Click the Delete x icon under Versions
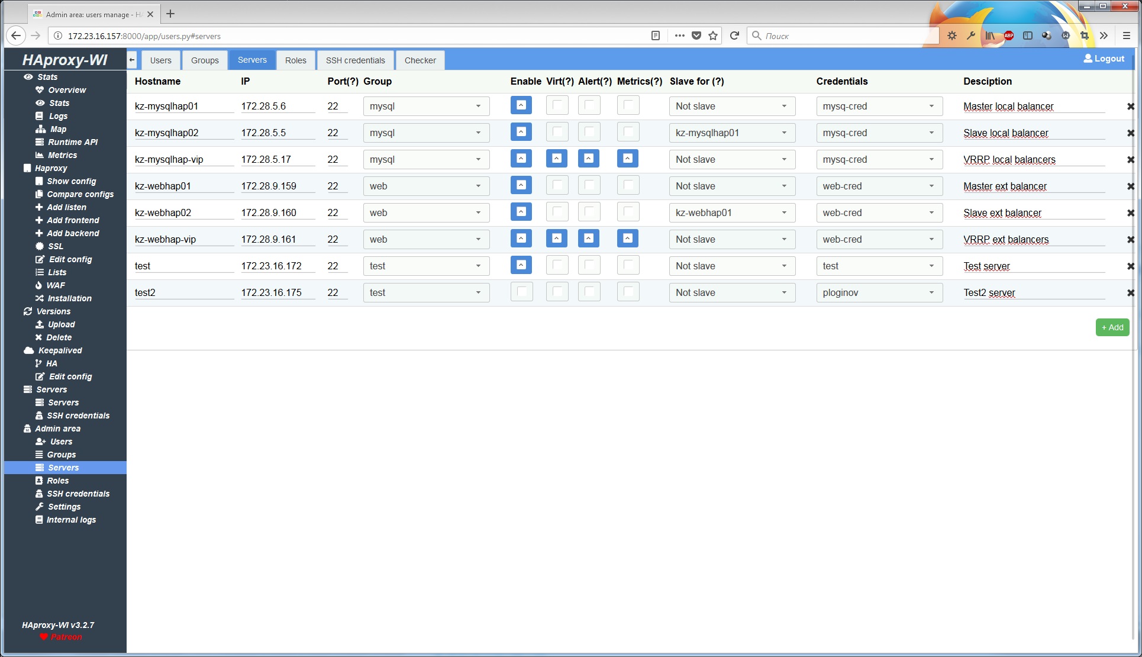The width and height of the screenshot is (1142, 657). pos(39,337)
